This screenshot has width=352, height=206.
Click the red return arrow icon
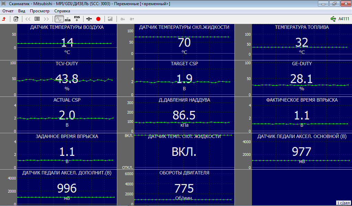pyautogui.click(x=4, y=19)
